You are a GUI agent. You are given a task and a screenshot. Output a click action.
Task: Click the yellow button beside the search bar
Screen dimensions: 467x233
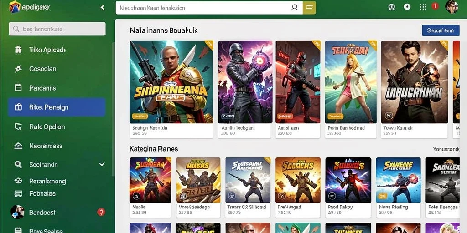(x=309, y=8)
